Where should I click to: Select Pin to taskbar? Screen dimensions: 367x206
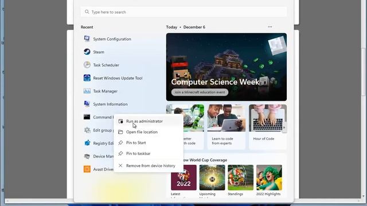[148, 153]
